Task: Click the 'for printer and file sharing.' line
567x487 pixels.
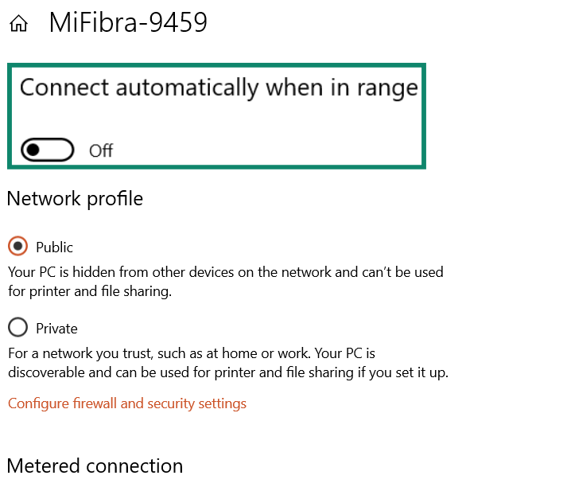Action: [90, 291]
